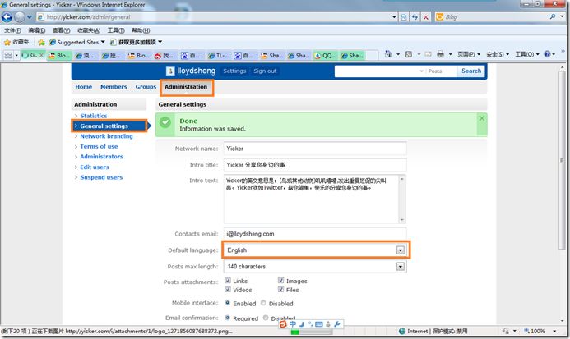The width and height of the screenshot is (570, 339).
Task: Click the add to favorites bar icon
Action: pos(41,42)
